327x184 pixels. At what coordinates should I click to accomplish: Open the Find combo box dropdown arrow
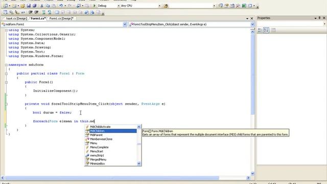click(214, 6)
